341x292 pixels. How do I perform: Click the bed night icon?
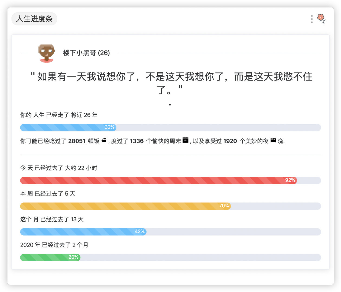[x=273, y=140]
